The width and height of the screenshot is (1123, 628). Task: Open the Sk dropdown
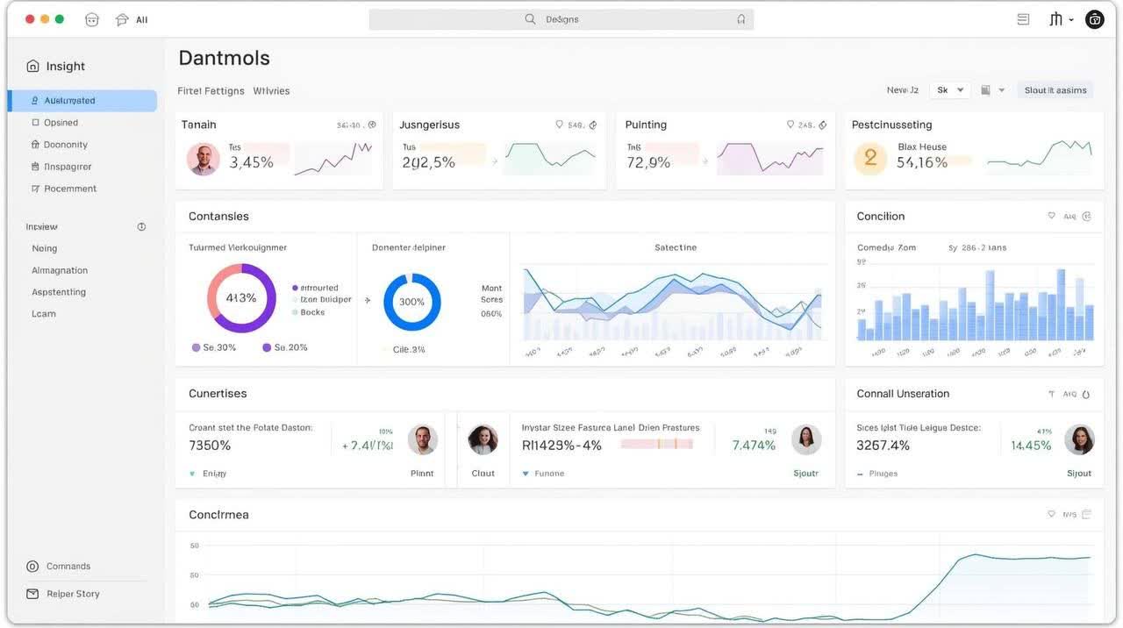pos(950,90)
